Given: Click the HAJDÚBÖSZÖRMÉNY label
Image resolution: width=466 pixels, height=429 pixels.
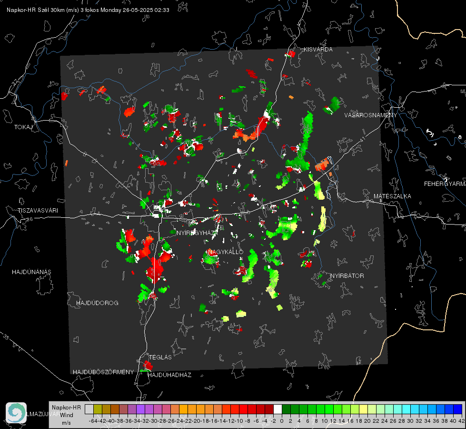Looking at the screenshot, I should point(103,372).
